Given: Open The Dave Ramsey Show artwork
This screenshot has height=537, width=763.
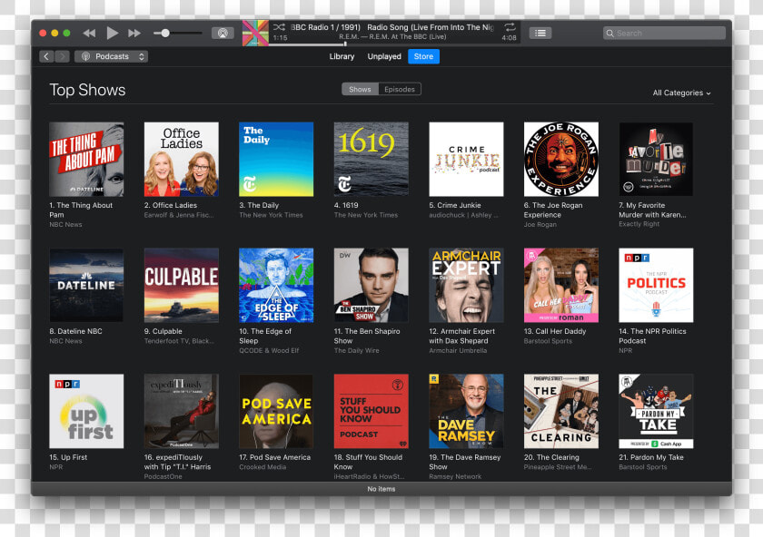Looking at the screenshot, I should pos(466,411).
